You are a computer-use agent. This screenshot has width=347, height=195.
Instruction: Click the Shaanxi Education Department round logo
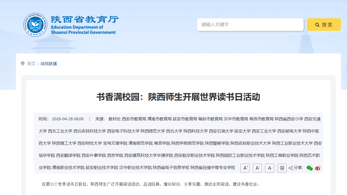(x=36, y=25)
